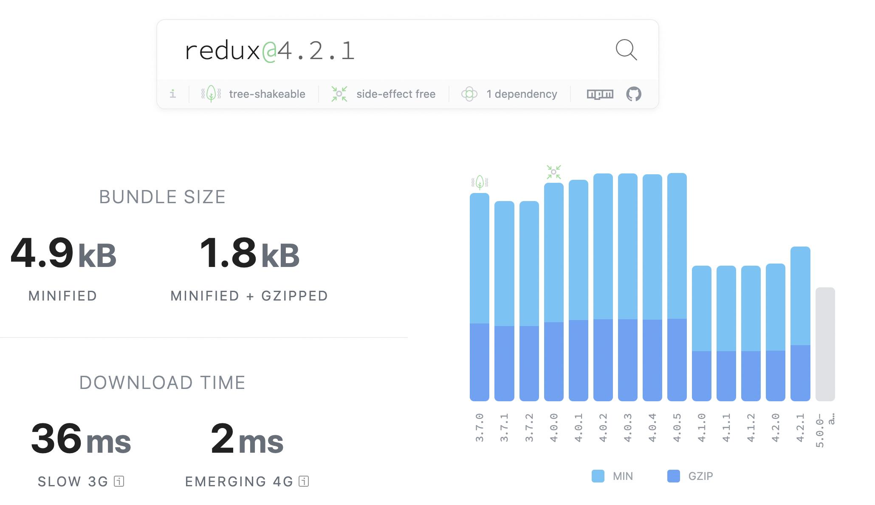Viewport: 875px width, 505px height.
Task: Open the Slow 3G info icon
Action: pyautogui.click(x=119, y=481)
